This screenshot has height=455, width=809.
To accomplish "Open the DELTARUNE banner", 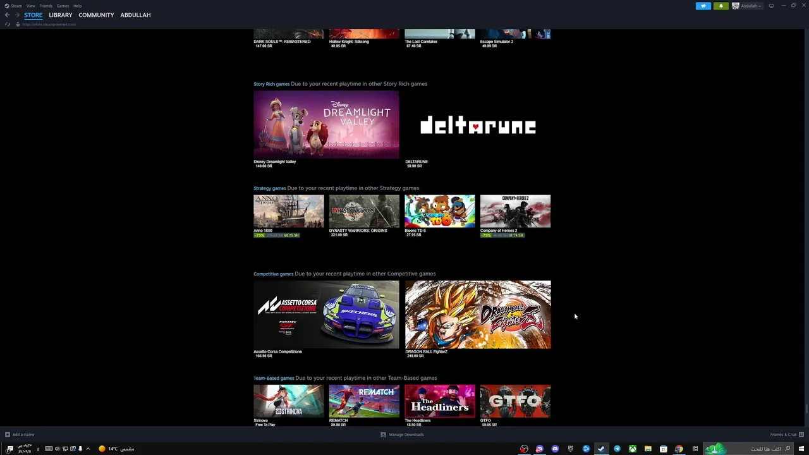I will pos(478,124).
